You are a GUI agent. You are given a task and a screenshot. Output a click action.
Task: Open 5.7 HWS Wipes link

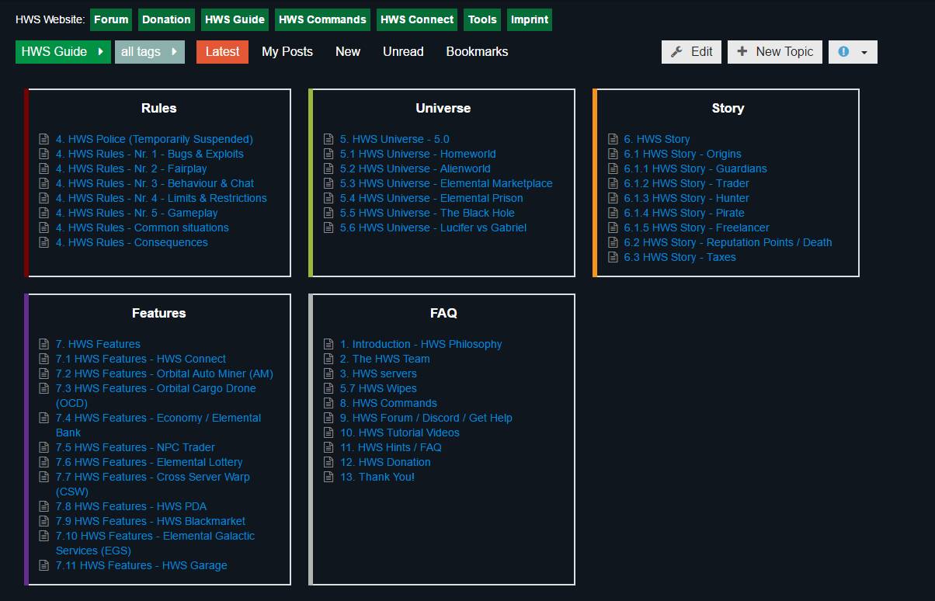378,388
